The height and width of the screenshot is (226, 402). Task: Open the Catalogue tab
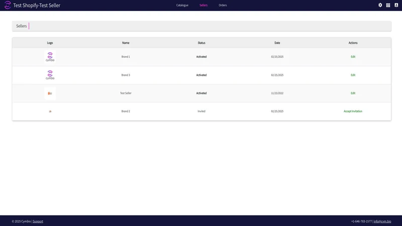click(x=182, y=5)
